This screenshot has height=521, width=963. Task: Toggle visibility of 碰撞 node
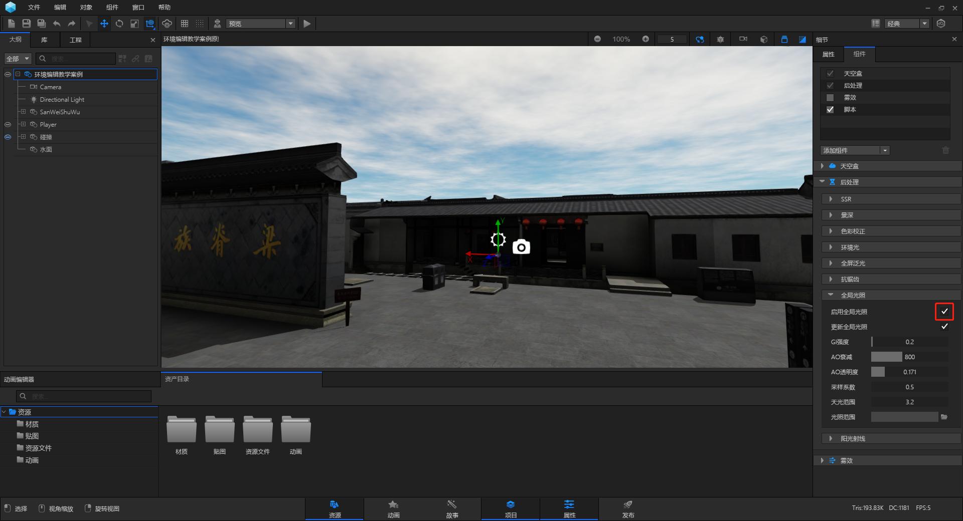pos(8,137)
